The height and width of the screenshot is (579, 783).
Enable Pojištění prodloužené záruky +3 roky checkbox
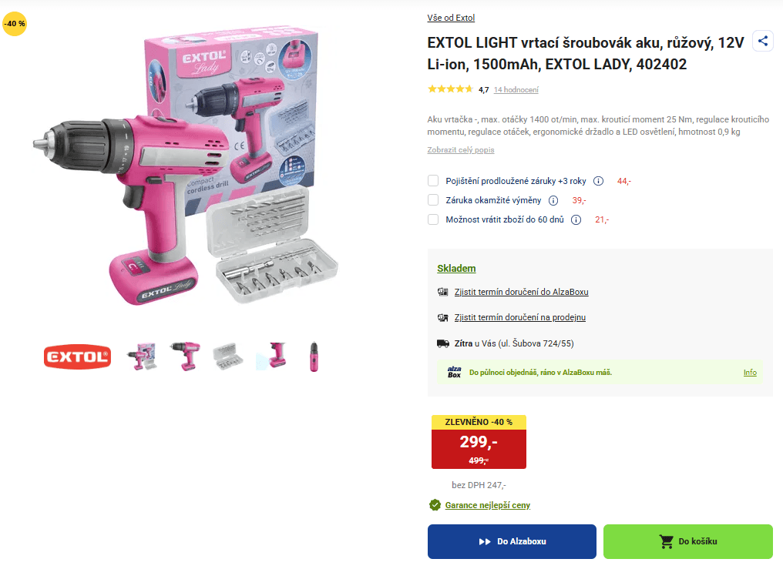pyautogui.click(x=433, y=180)
